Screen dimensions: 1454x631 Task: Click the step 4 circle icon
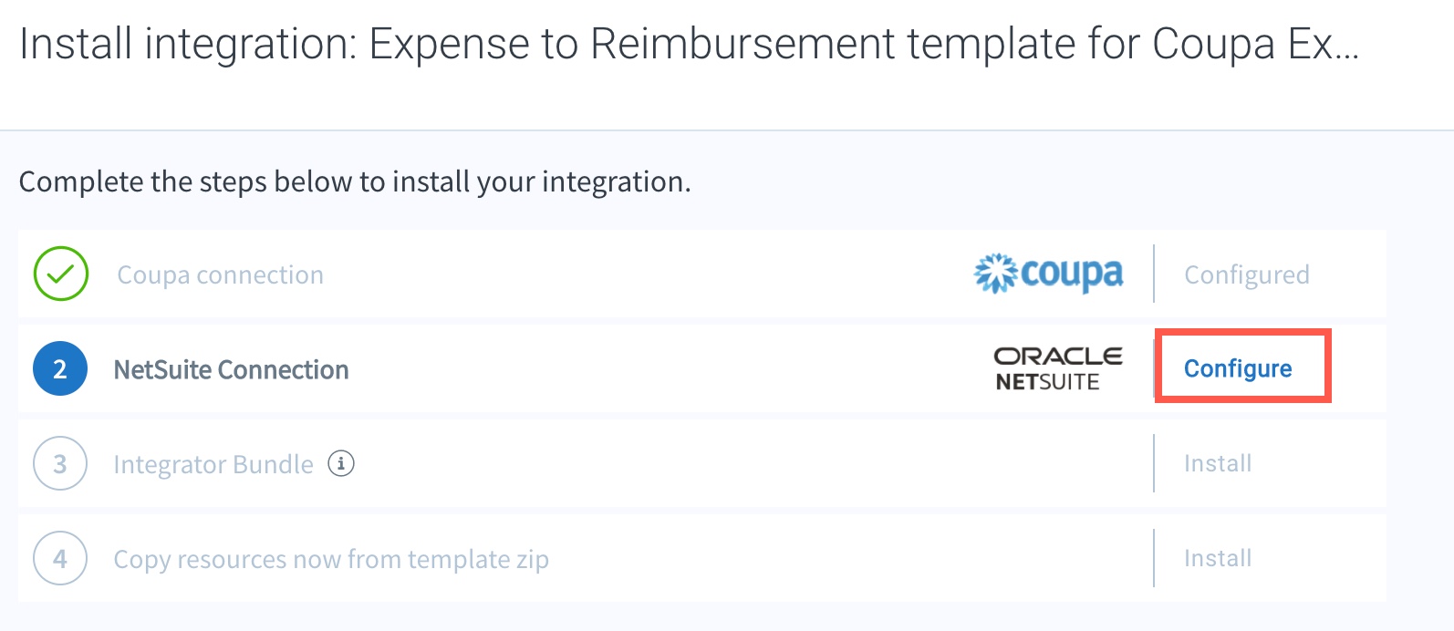click(x=60, y=558)
